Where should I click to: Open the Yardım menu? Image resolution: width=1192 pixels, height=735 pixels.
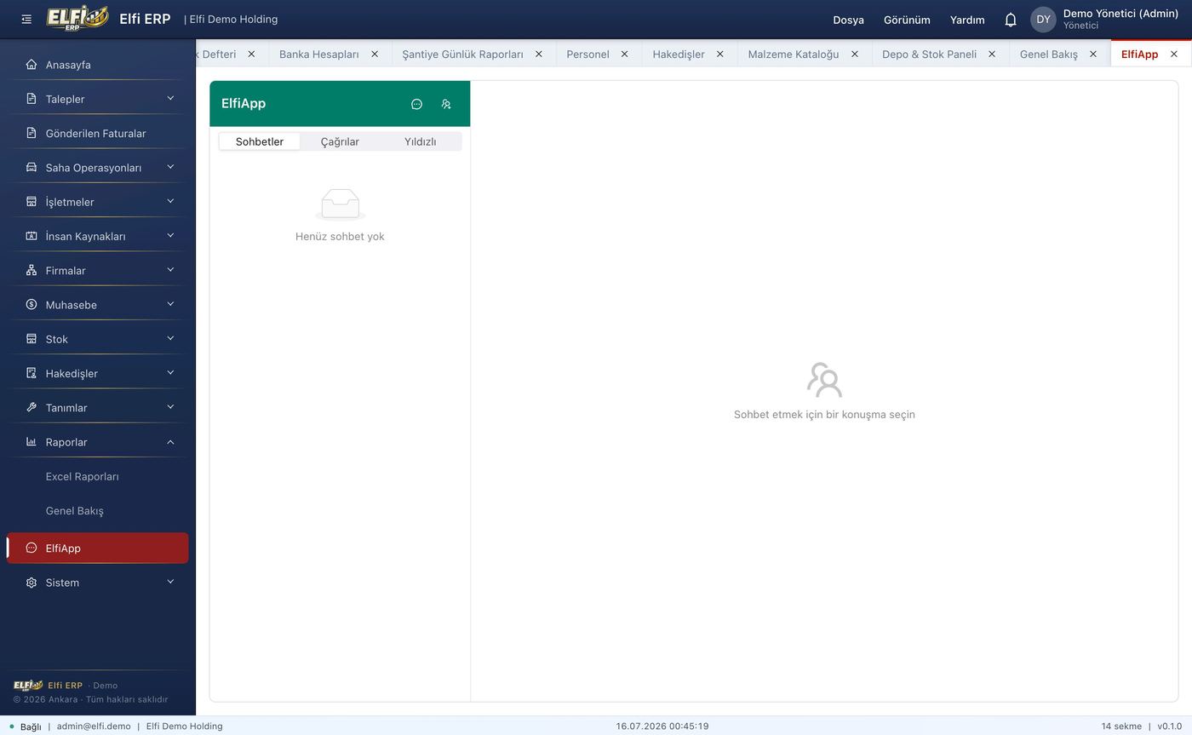[967, 20]
